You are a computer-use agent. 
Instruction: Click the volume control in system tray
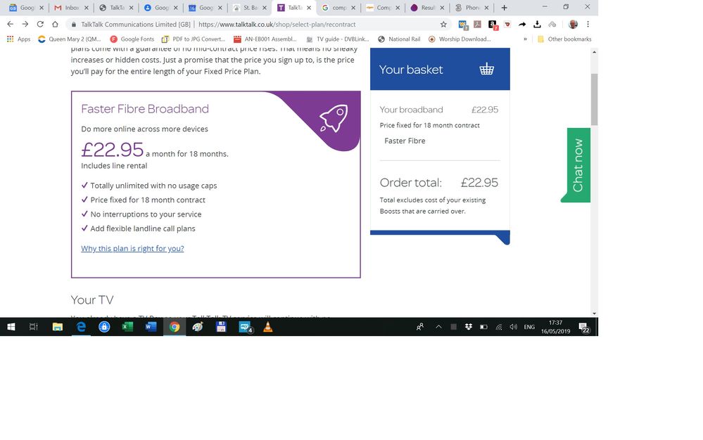(513, 327)
